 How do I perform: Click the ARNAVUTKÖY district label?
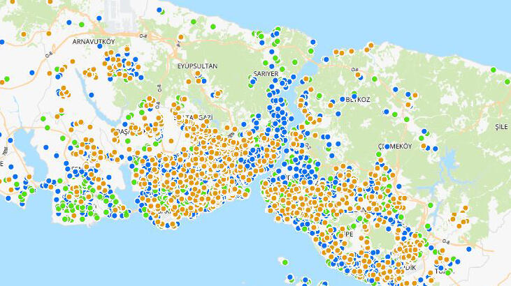[x=94, y=42]
